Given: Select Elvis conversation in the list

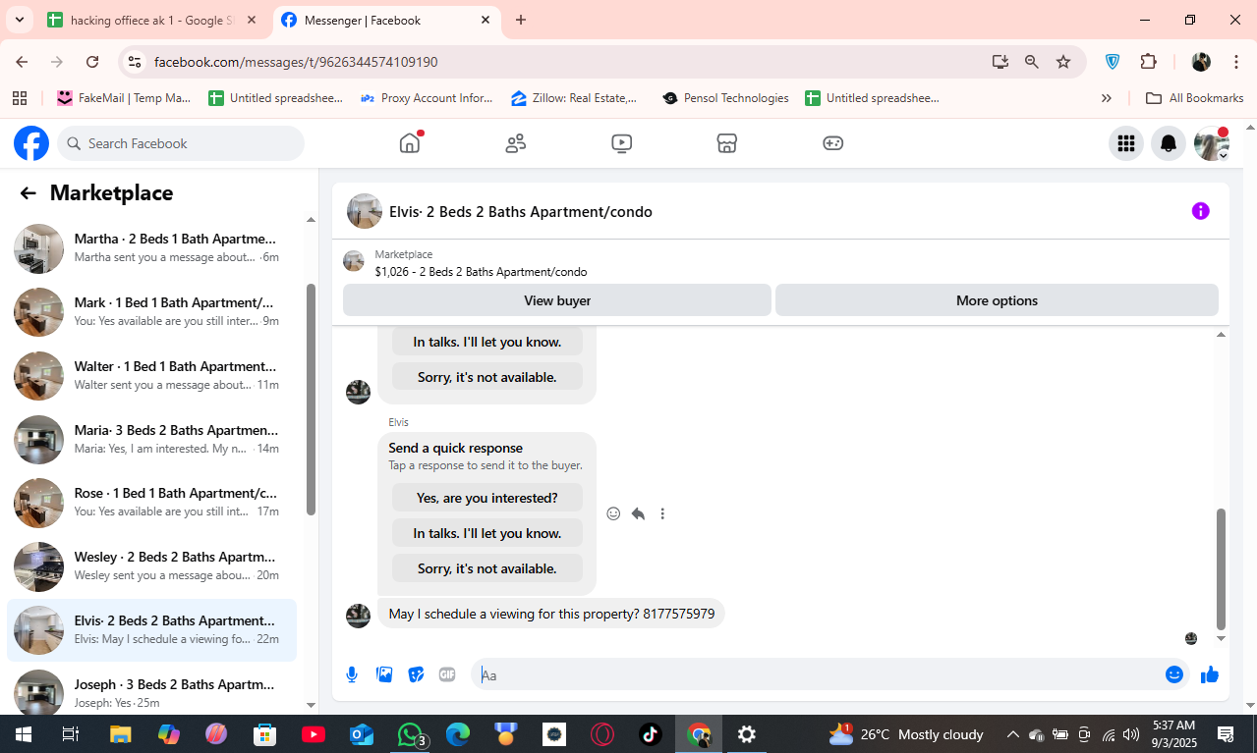Looking at the screenshot, I should pyautogui.click(x=152, y=630).
